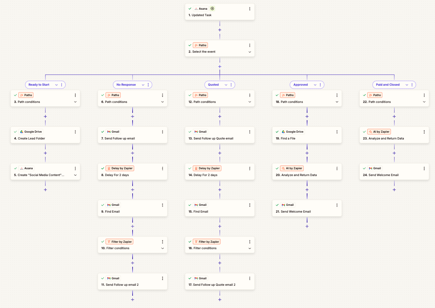
Task: Expand step 5 Create Social Media Content chevron
Action: [75, 175]
